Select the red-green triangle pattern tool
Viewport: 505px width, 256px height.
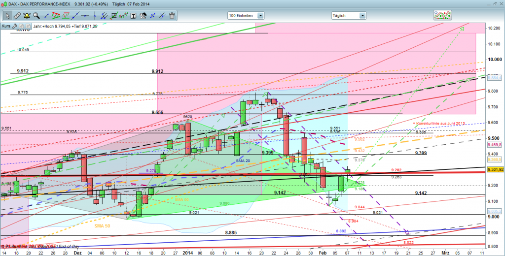(56, 15)
